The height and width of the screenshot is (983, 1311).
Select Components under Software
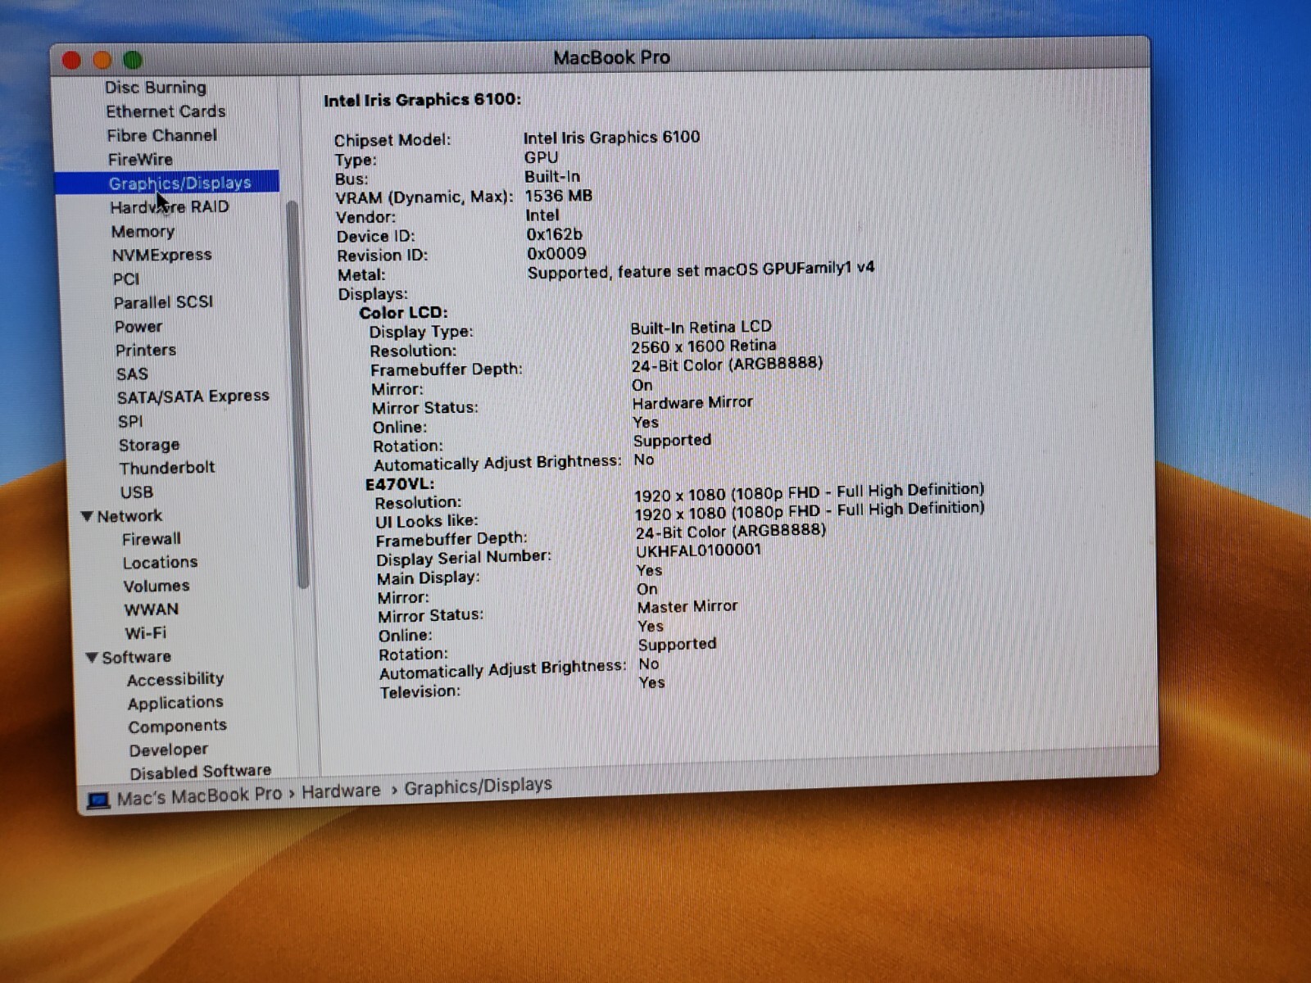click(x=177, y=727)
